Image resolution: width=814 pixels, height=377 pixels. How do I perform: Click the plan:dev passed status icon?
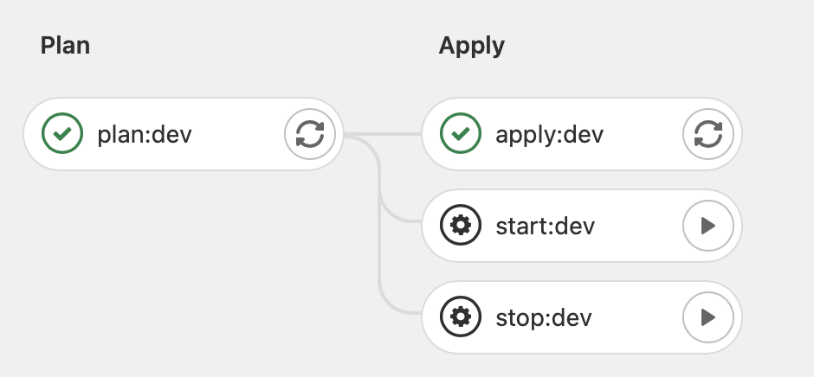point(62,134)
